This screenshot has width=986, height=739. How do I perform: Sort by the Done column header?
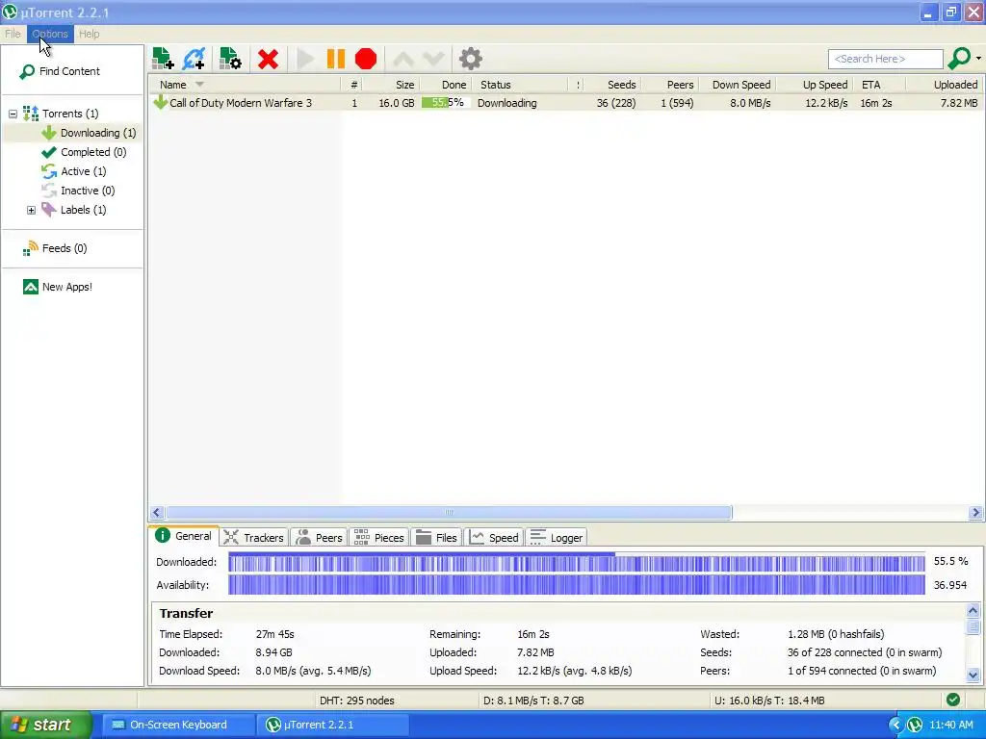[445, 85]
